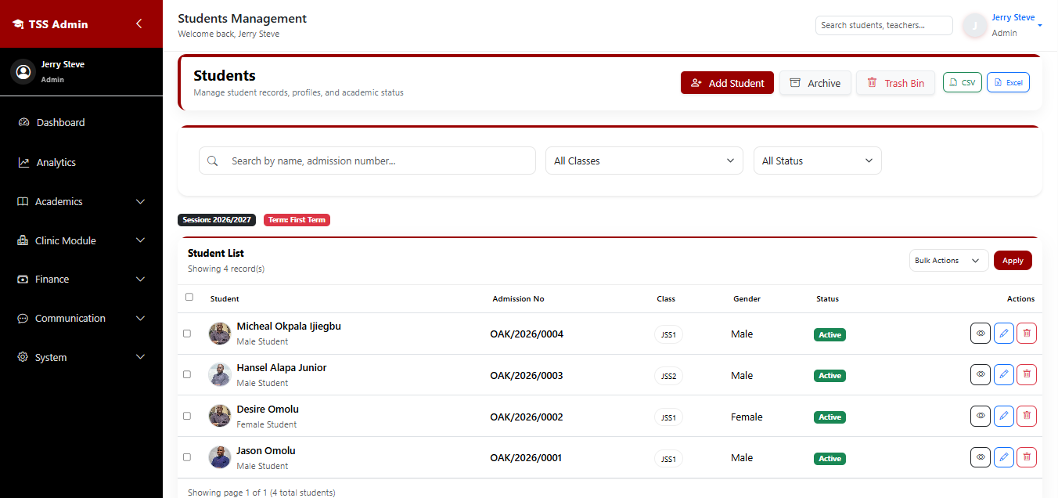Click the header user avatar circle
Screen dimensions: 1058x498
974,26
